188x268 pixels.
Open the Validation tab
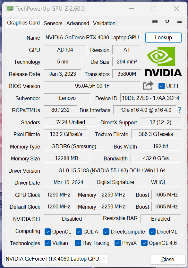pyautogui.click(x=104, y=23)
